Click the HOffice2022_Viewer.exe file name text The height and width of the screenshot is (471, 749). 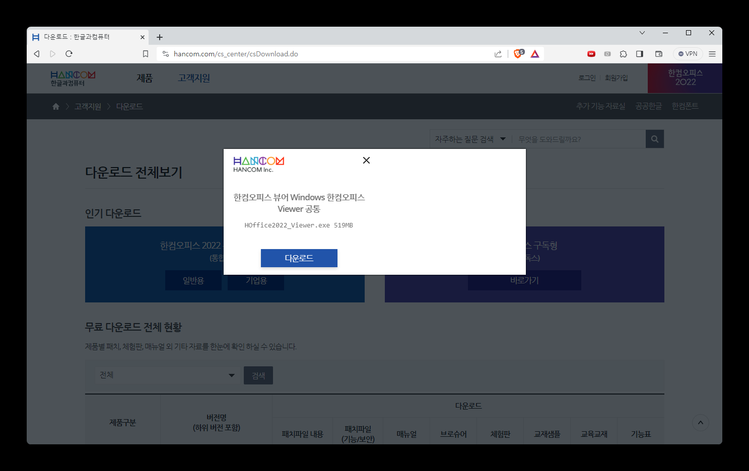pyautogui.click(x=287, y=225)
